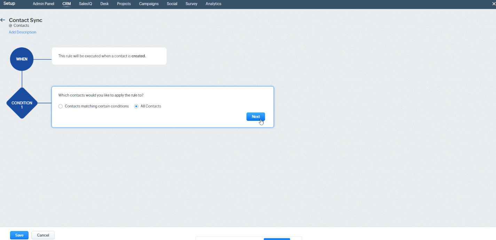Open the CONDITION 1 diamond node
Screen dimensions: 496x240
[22, 103]
